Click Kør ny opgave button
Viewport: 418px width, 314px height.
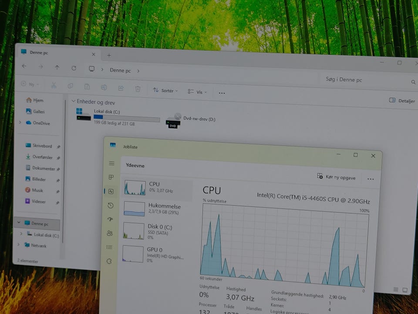click(336, 177)
